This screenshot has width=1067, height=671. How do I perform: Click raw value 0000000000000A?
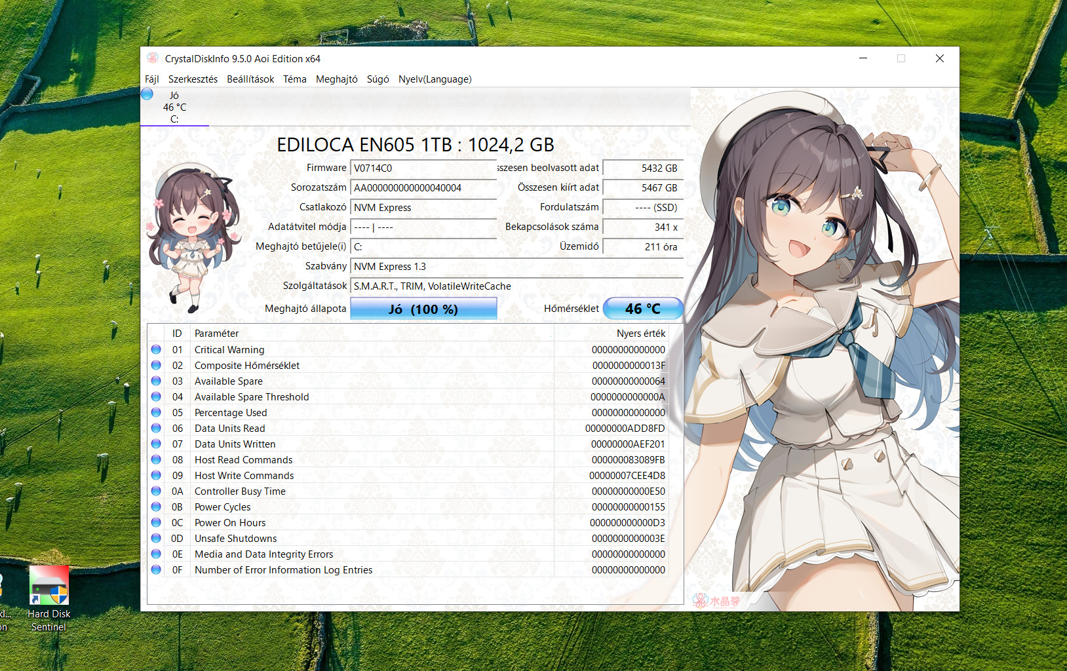point(628,397)
